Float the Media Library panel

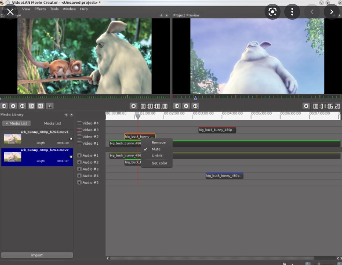[66, 115]
